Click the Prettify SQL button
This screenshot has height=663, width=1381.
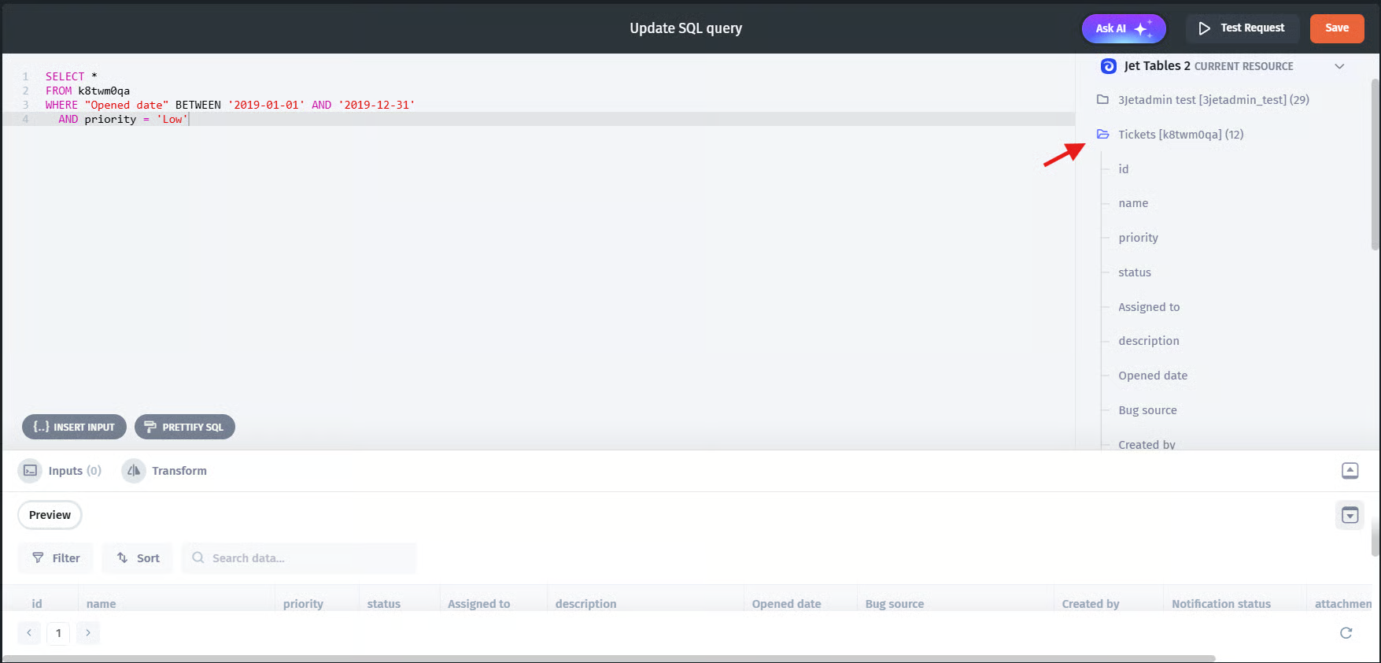coord(185,427)
